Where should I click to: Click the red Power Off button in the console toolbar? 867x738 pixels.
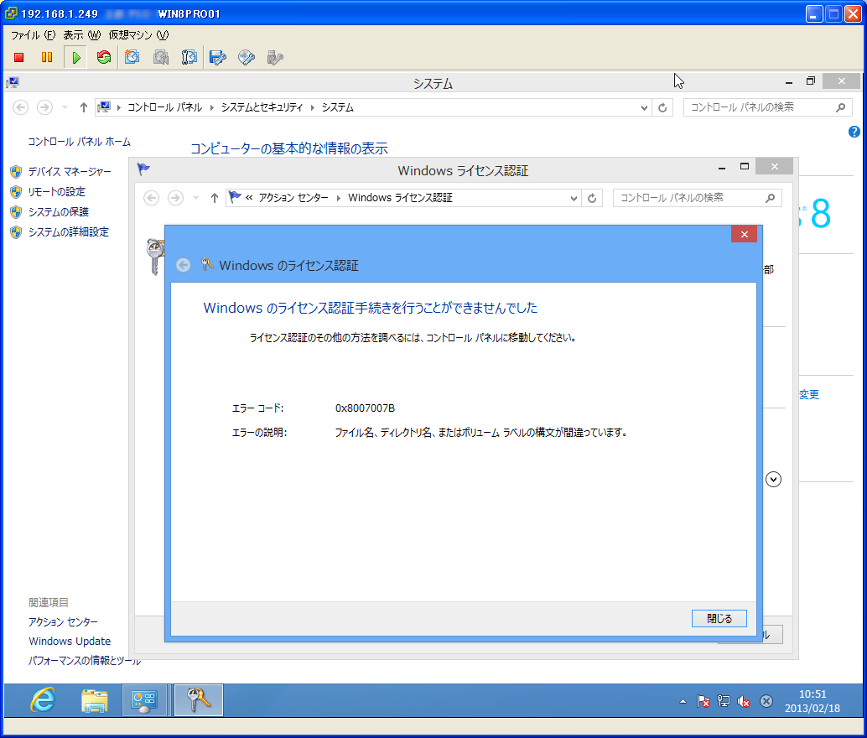coord(18,58)
